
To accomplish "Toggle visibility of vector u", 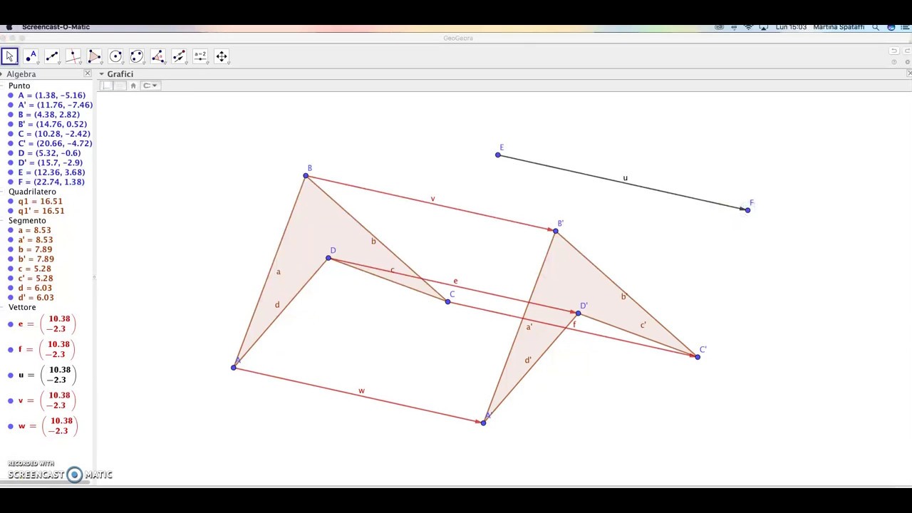I will (11, 375).
